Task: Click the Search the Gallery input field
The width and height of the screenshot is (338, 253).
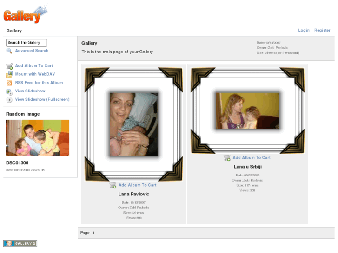Action: [x=27, y=43]
